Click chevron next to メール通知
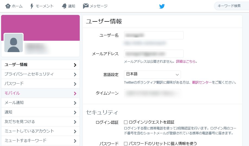The height and width of the screenshot is (146, 249). tap(75, 103)
